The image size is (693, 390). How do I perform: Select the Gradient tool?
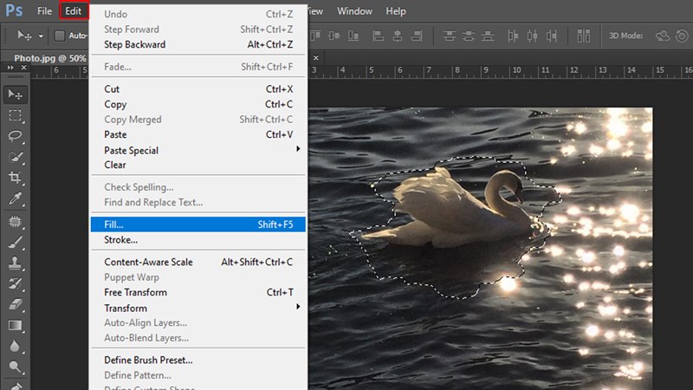coord(15,326)
